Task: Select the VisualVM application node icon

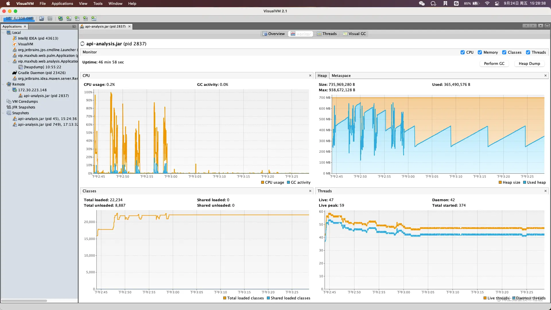Action: point(15,44)
